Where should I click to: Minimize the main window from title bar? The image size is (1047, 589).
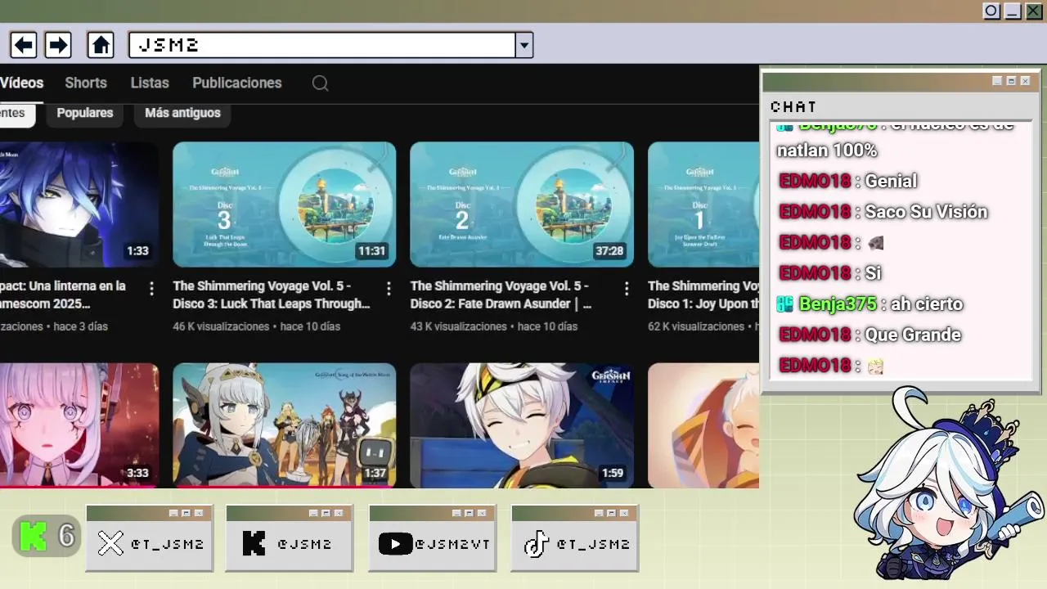[x=1013, y=11]
